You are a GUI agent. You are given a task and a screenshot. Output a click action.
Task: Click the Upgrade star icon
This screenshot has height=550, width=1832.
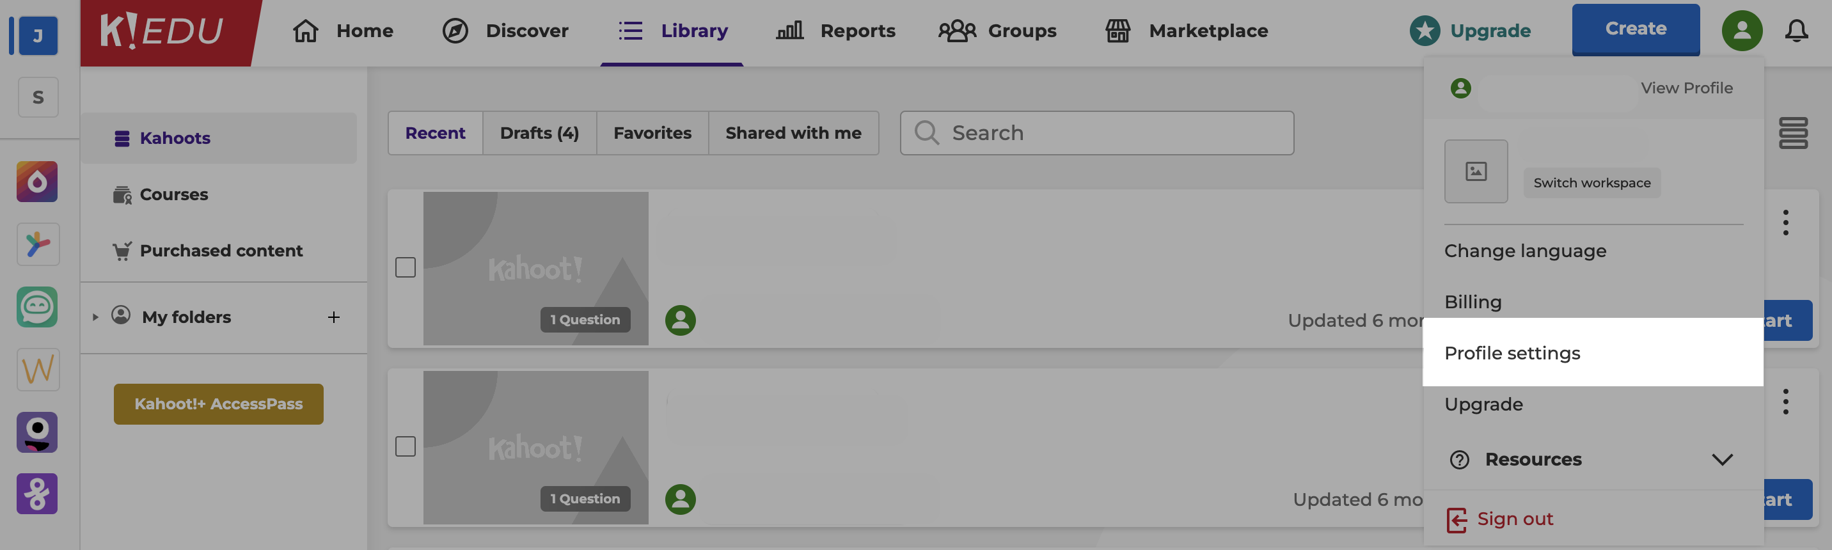point(1425,31)
